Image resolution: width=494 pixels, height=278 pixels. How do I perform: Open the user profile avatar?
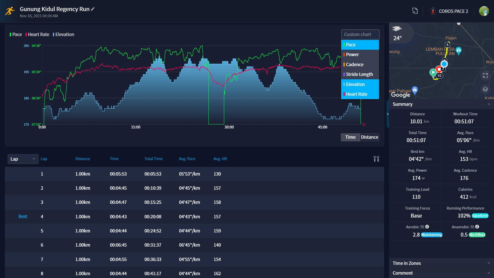(x=484, y=11)
